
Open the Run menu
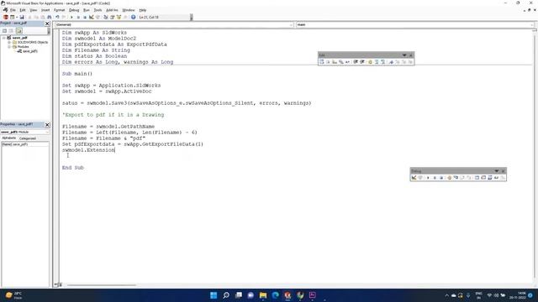coord(87,10)
